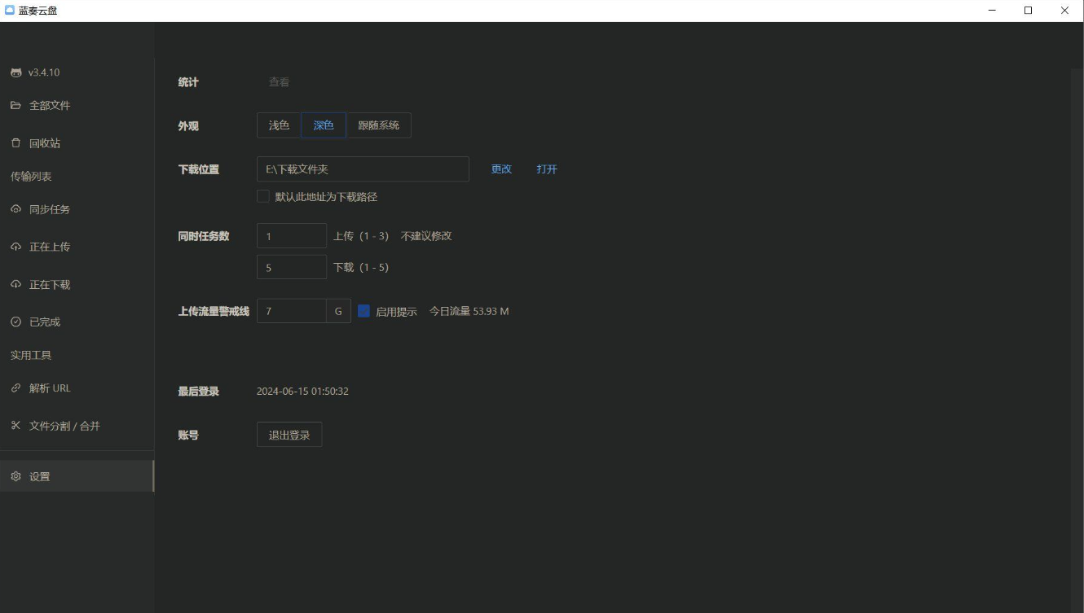Click 打开 link to open download folder
The width and height of the screenshot is (1084, 613).
(x=547, y=169)
